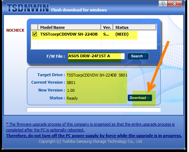Screen dimensions: 189x152
Task: Click the empty progress bar
Action: click(x=94, y=110)
